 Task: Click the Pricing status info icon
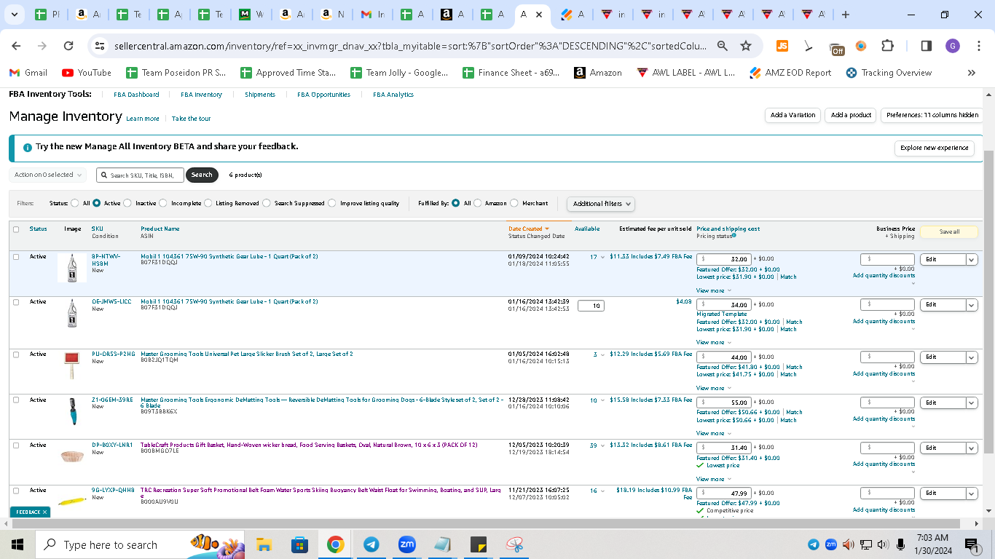pos(734,235)
